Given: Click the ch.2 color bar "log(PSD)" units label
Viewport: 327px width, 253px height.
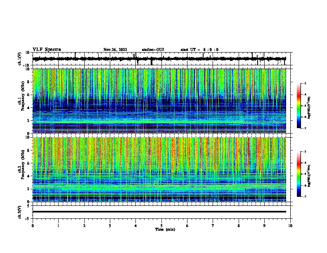Looking at the screenshot, I should (x=309, y=176).
